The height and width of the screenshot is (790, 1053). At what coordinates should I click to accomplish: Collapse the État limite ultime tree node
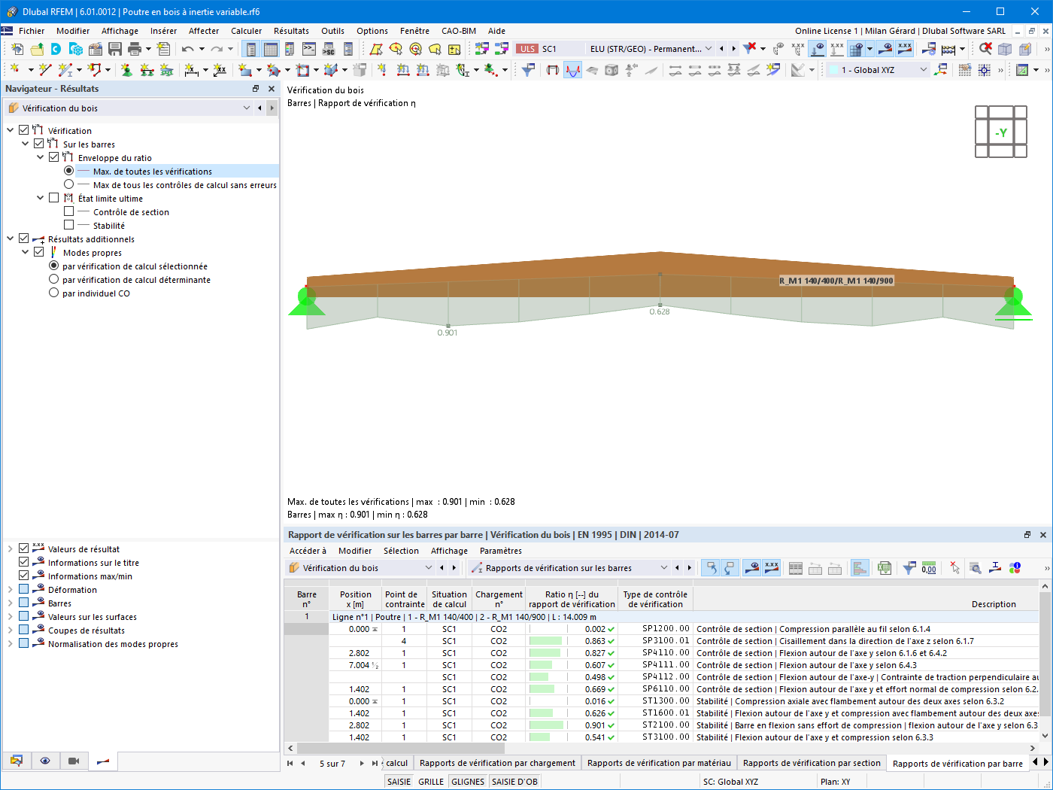(41, 198)
